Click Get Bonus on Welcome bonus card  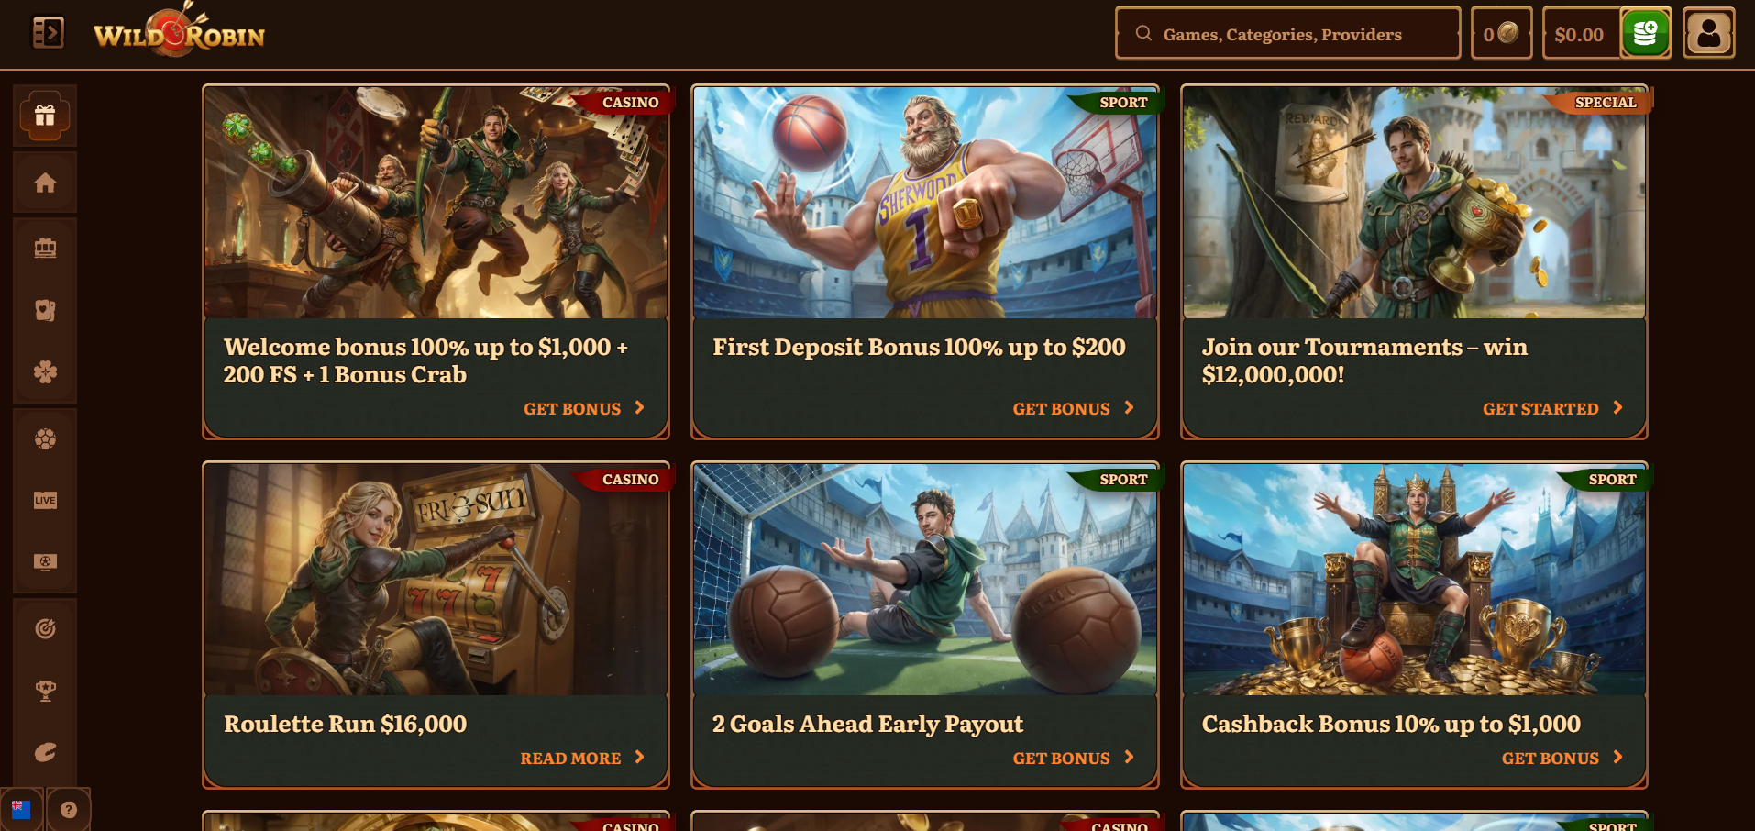tap(584, 408)
